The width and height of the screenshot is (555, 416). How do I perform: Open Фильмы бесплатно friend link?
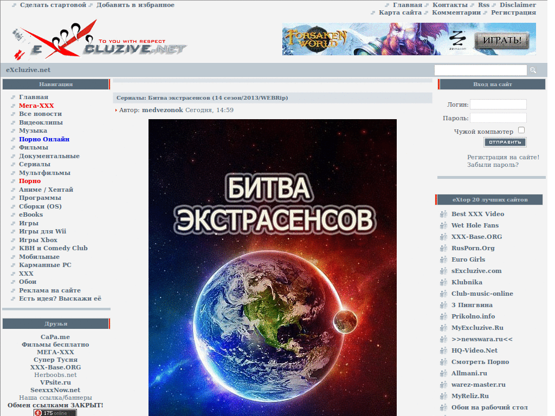55,344
